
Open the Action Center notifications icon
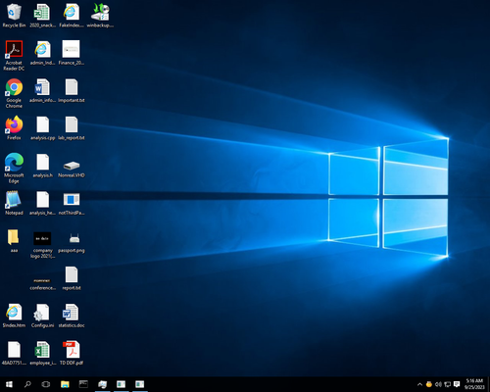tap(457, 384)
